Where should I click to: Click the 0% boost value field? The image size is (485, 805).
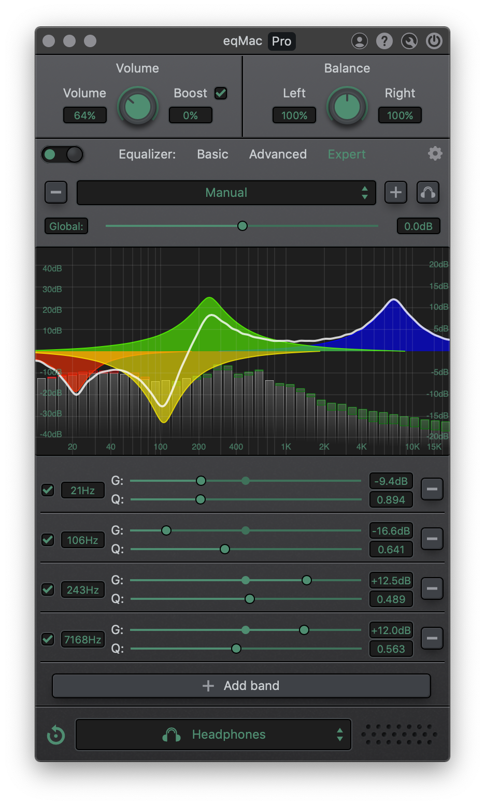pyautogui.click(x=191, y=116)
